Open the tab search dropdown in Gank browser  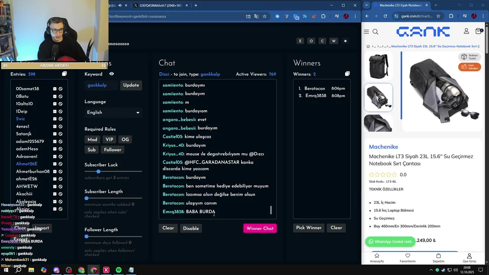(367, 5)
